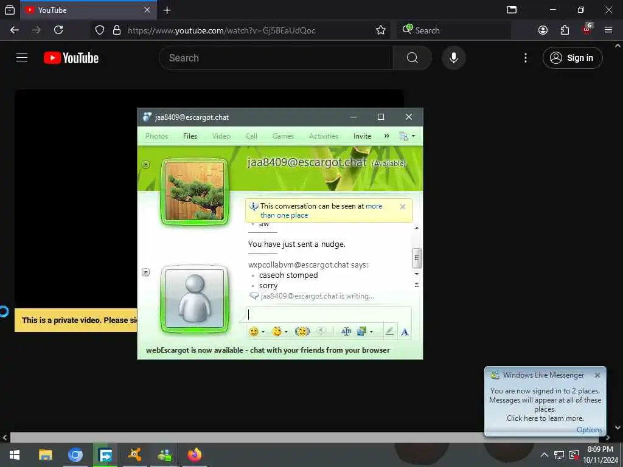The height and width of the screenshot is (467, 623).
Task: Click your default gray avatar picture
Action: (x=194, y=299)
